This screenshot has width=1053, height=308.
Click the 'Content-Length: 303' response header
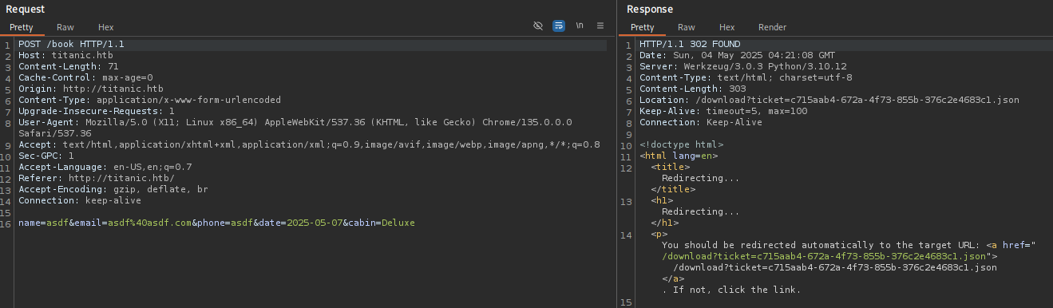coord(692,89)
